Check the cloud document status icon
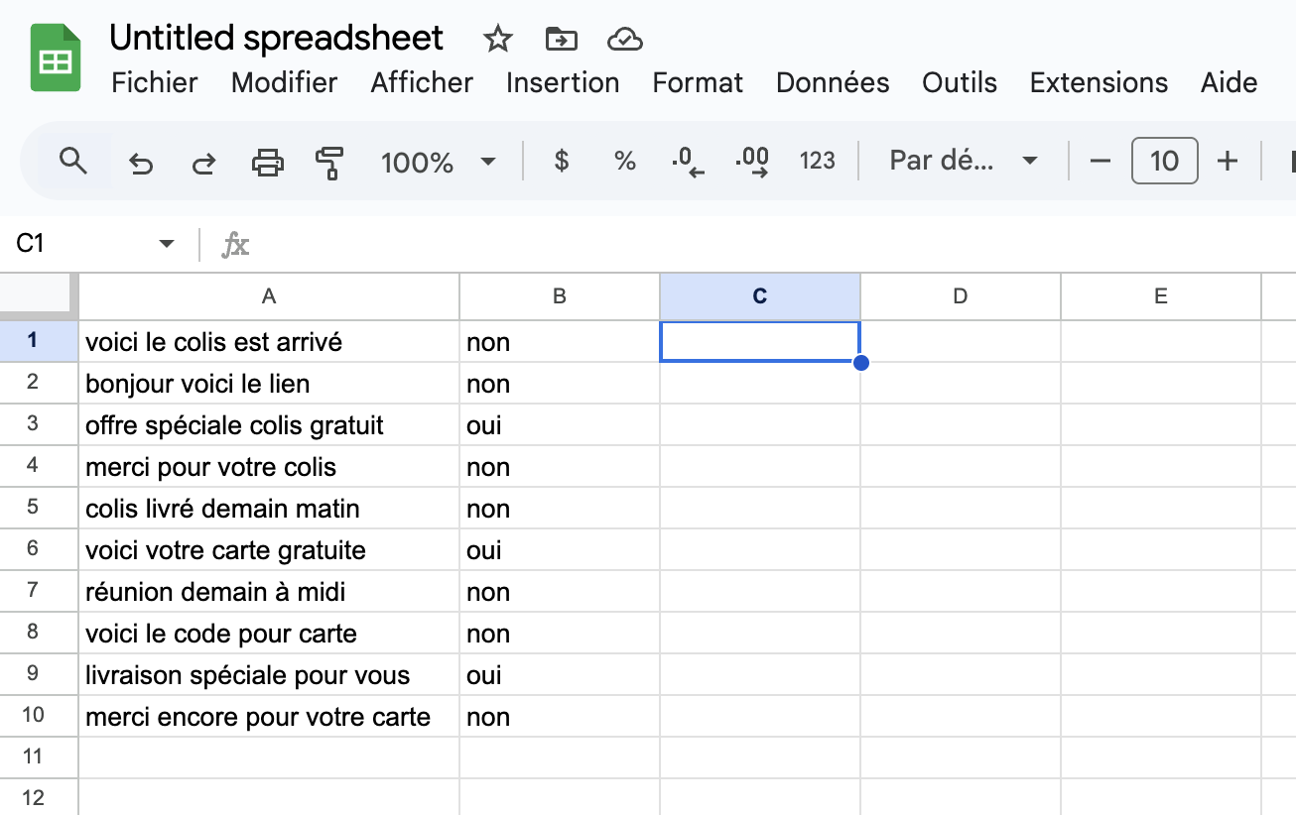Viewport: 1296px width, 815px height. pos(625,40)
